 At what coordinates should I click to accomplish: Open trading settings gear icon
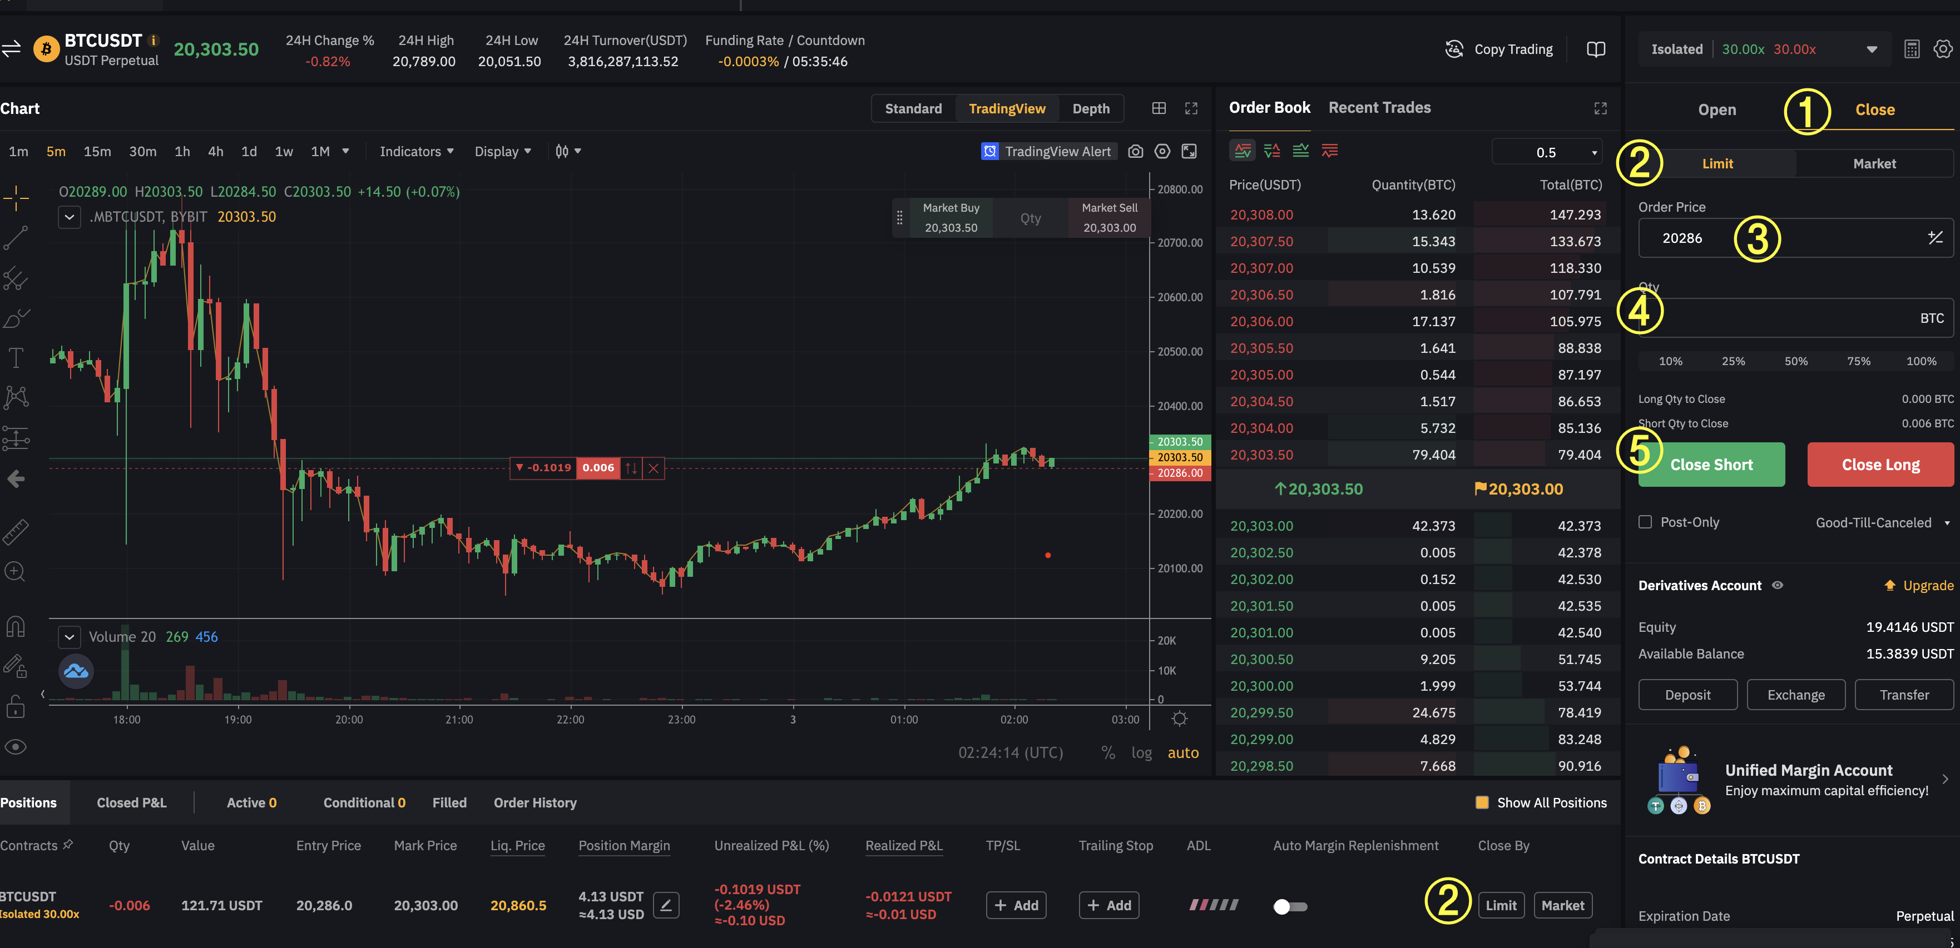click(1943, 49)
